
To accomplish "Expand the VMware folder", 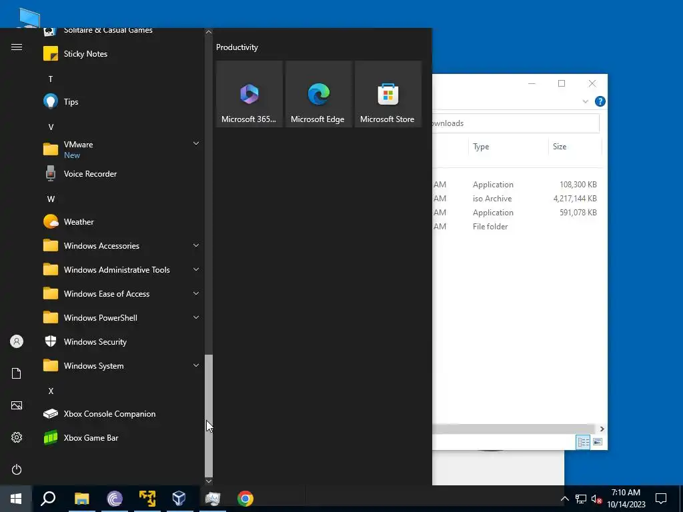I will pos(121,149).
